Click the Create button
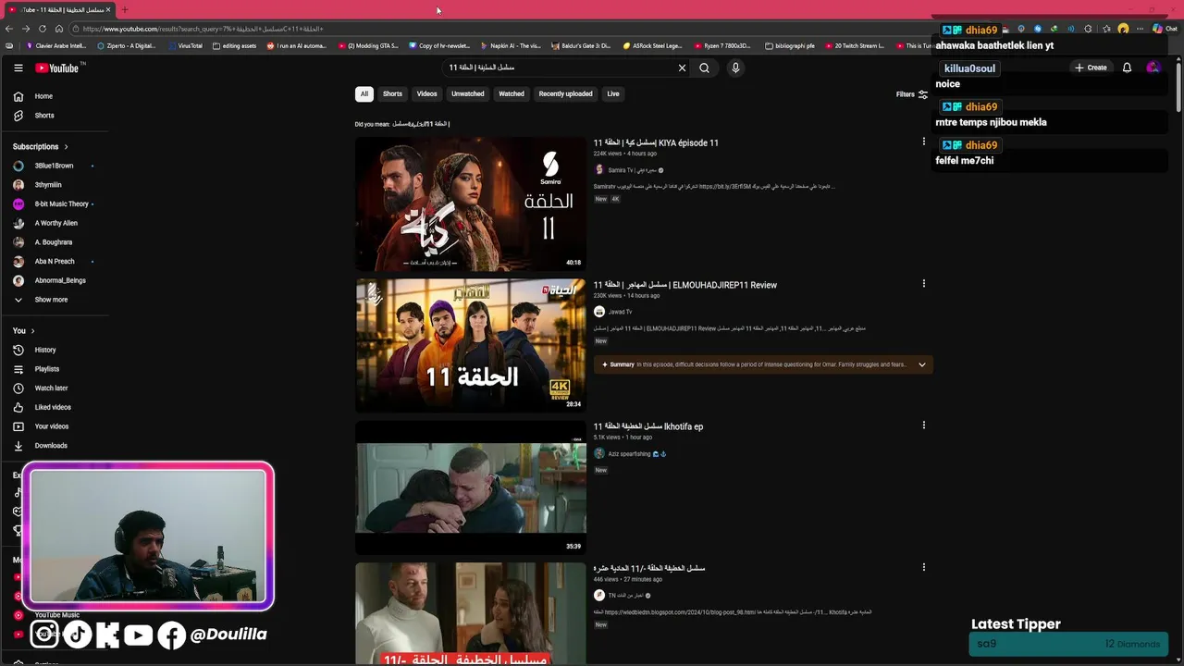 [x=1091, y=68]
